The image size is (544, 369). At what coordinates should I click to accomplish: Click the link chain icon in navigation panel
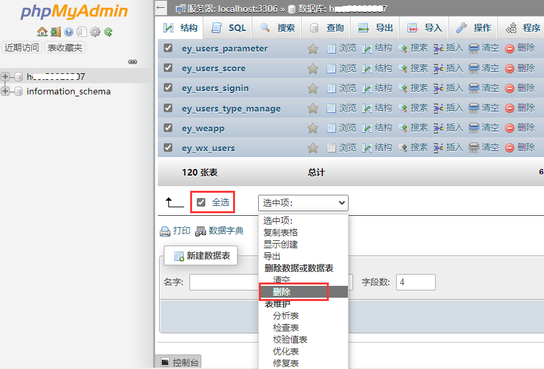[x=133, y=62]
